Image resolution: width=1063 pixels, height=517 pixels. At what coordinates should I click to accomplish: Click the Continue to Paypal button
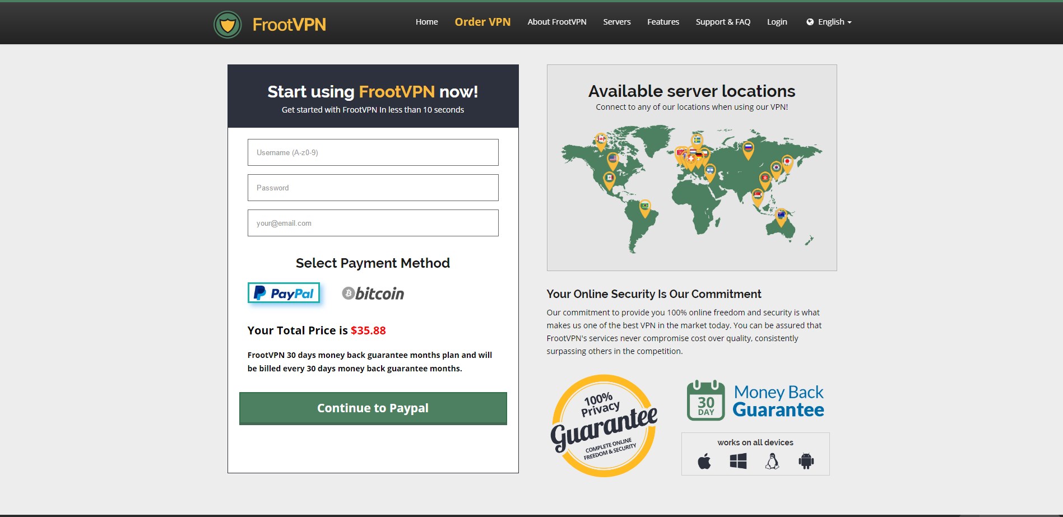pyautogui.click(x=373, y=408)
